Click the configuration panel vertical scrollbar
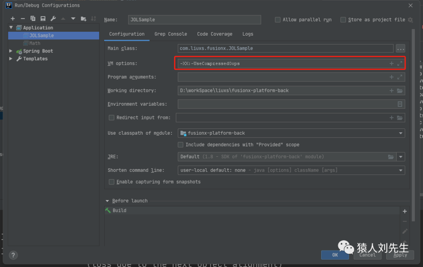 click(413, 125)
